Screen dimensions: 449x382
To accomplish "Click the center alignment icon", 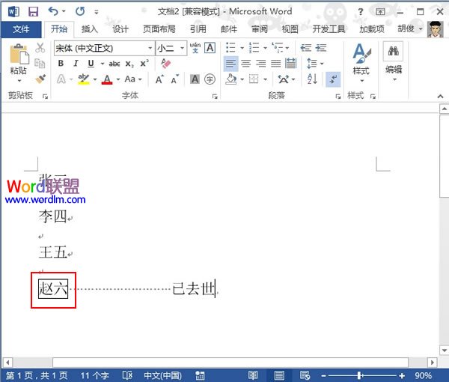I will tap(246, 64).
